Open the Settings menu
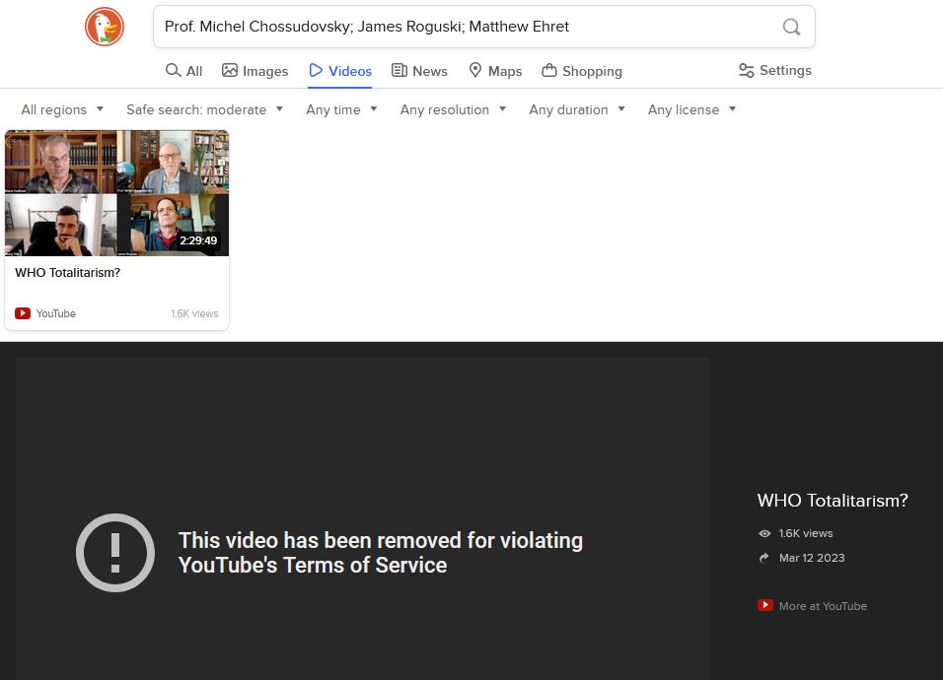 click(774, 70)
